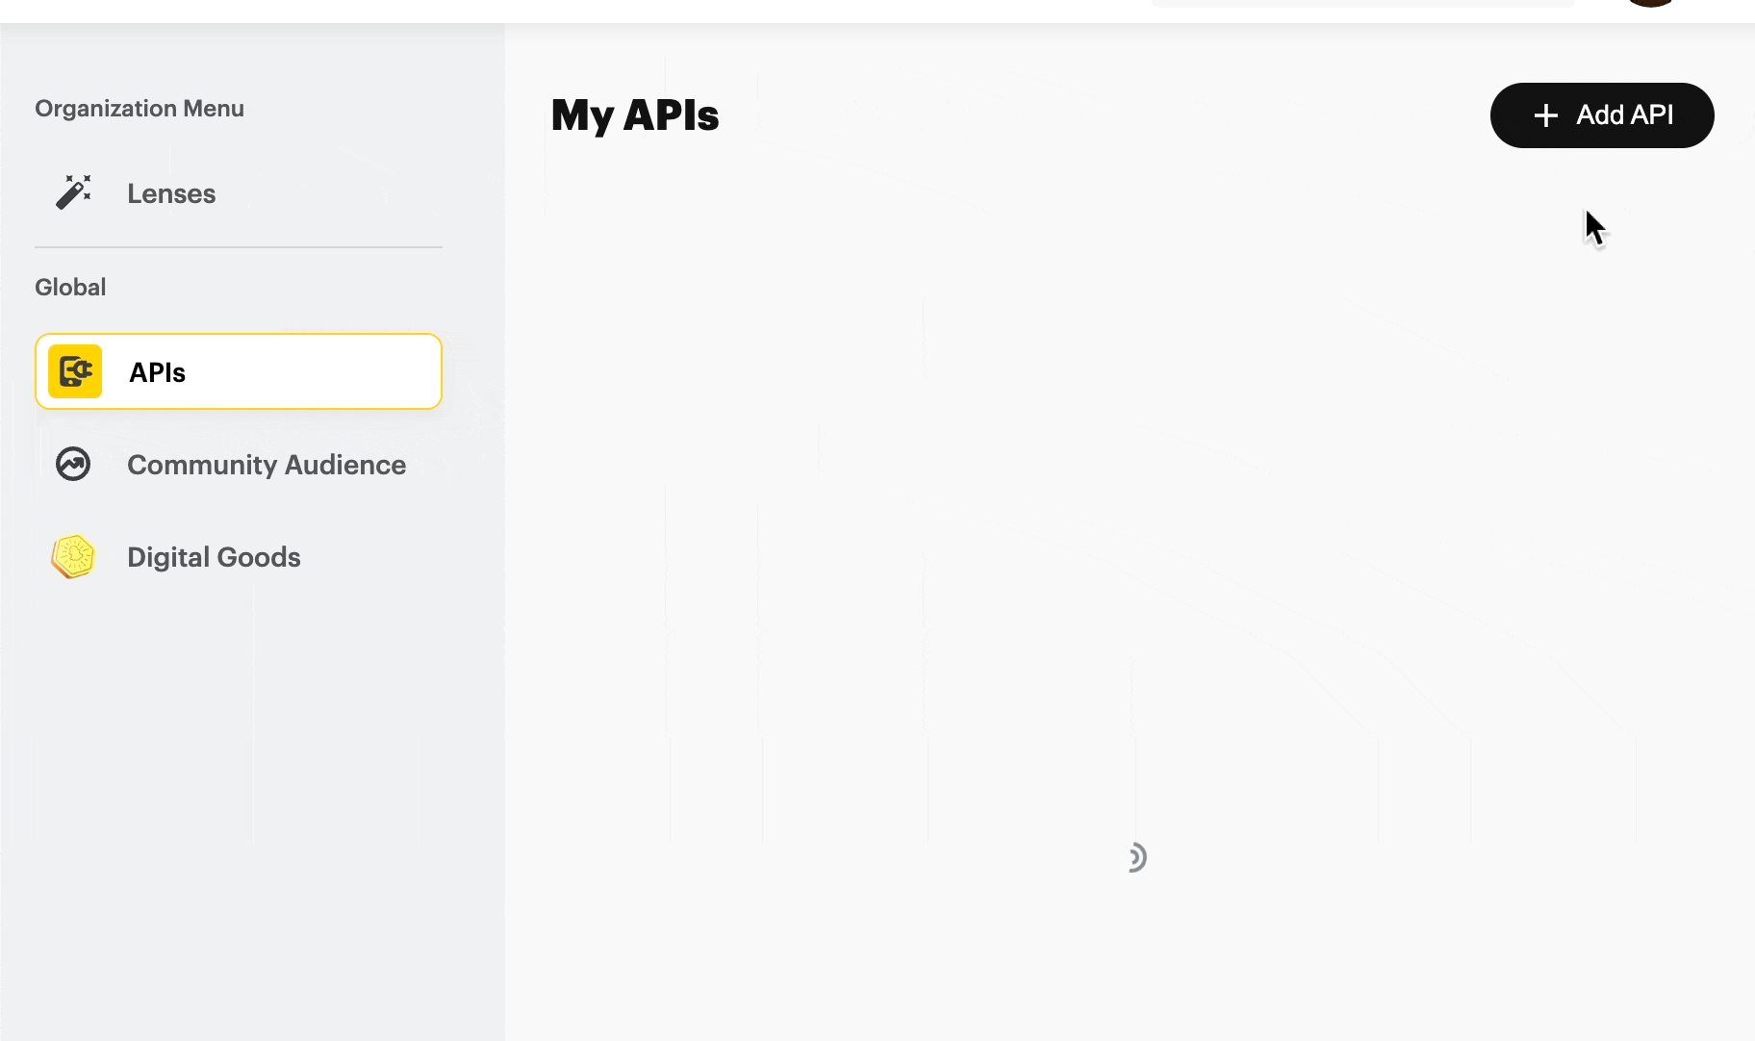Click the divider line below Lenses

click(x=239, y=247)
